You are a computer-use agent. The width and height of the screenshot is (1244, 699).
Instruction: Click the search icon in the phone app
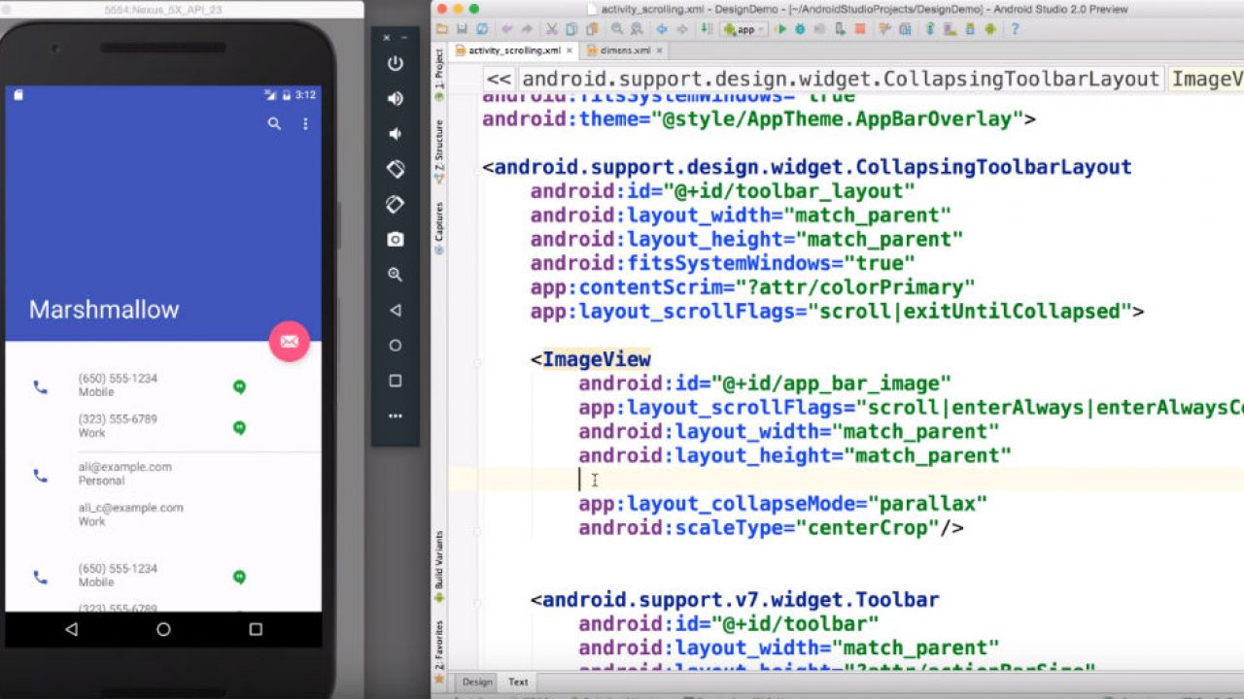(x=274, y=123)
